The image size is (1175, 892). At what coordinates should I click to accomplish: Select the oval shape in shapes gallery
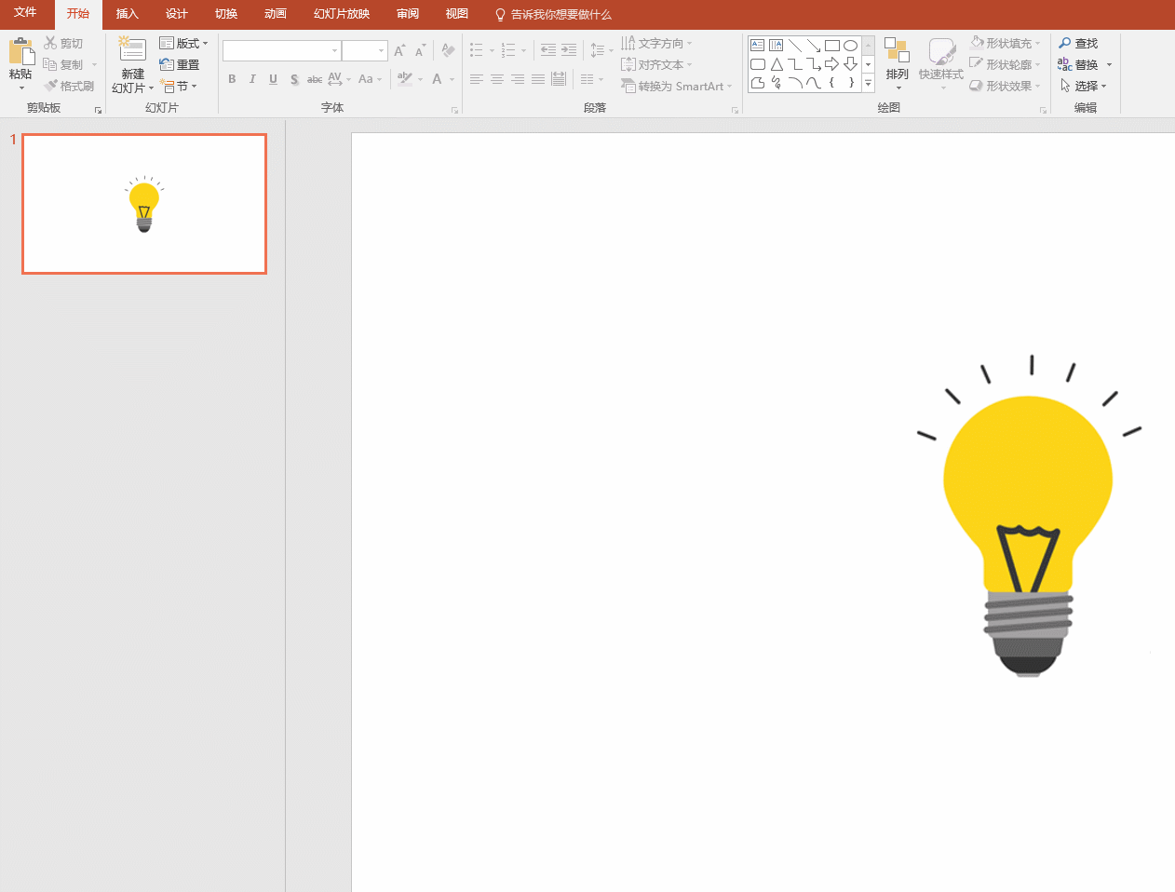click(x=850, y=45)
